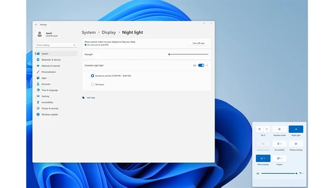
Task: Select the Set hours option
Action: pyautogui.click(x=92, y=84)
